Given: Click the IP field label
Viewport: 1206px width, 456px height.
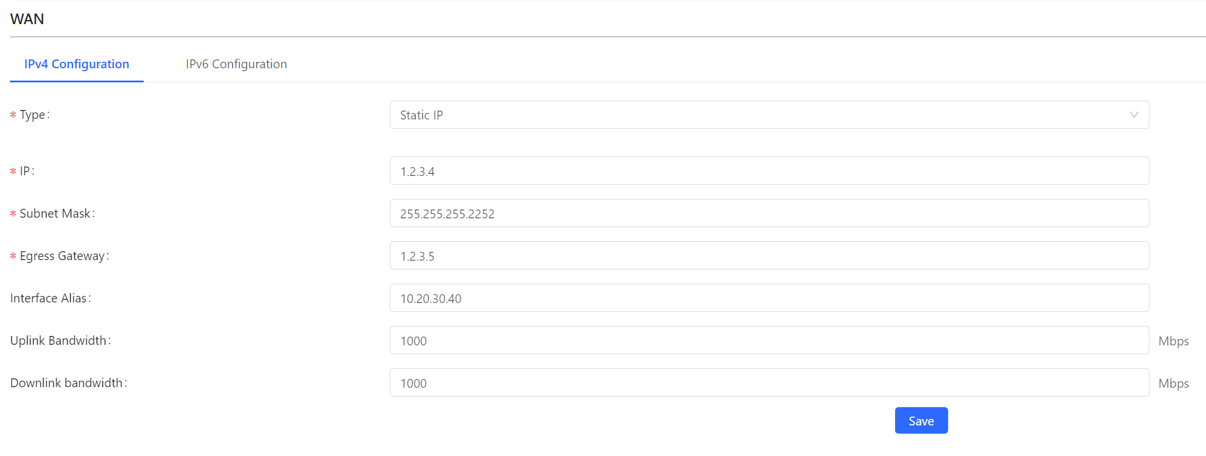Looking at the screenshot, I should tap(25, 171).
